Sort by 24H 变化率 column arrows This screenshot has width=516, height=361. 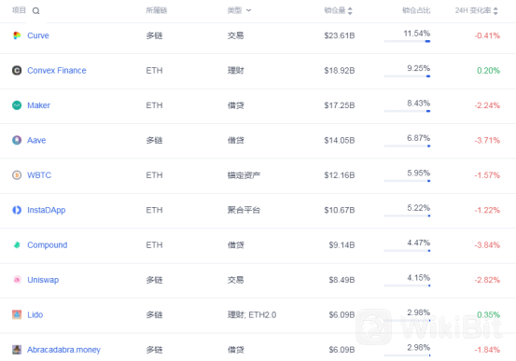coord(495,11)
